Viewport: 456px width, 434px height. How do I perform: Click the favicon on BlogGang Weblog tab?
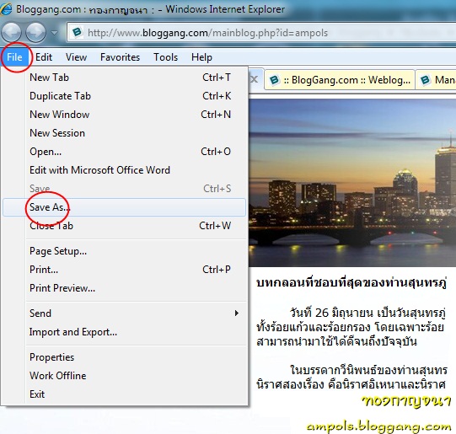tap(274, 80)
